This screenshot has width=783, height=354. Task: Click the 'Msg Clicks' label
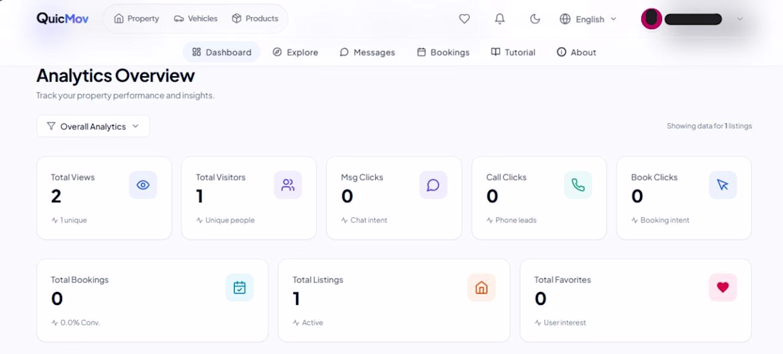tap(362, 177)
